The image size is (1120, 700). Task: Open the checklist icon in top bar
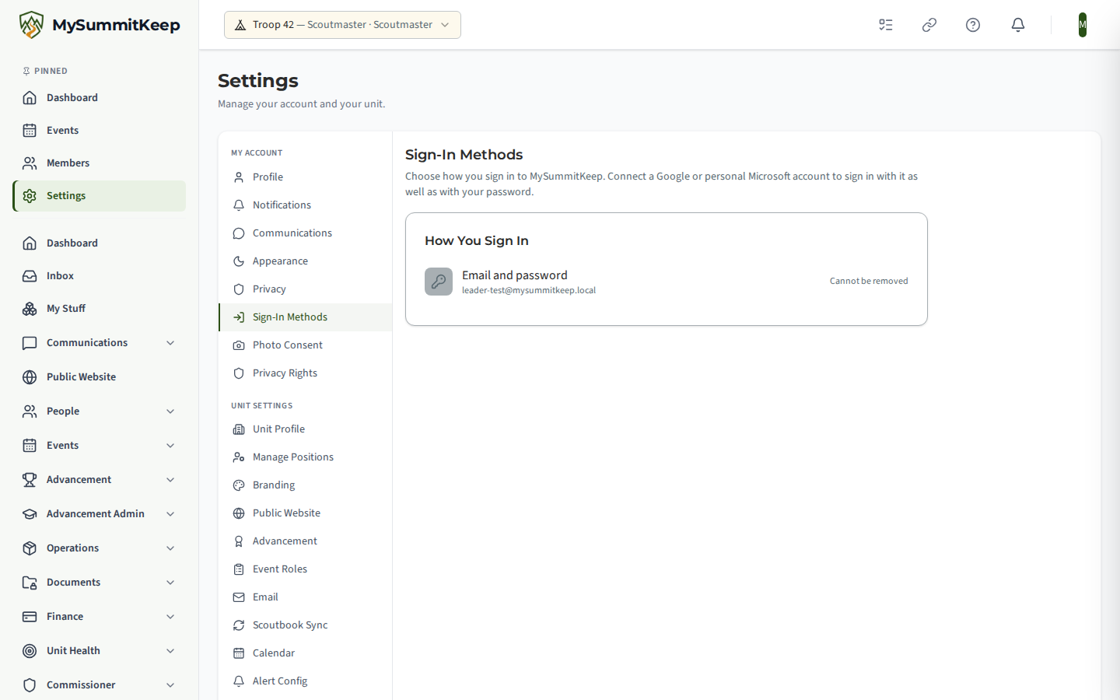[886, 25]
